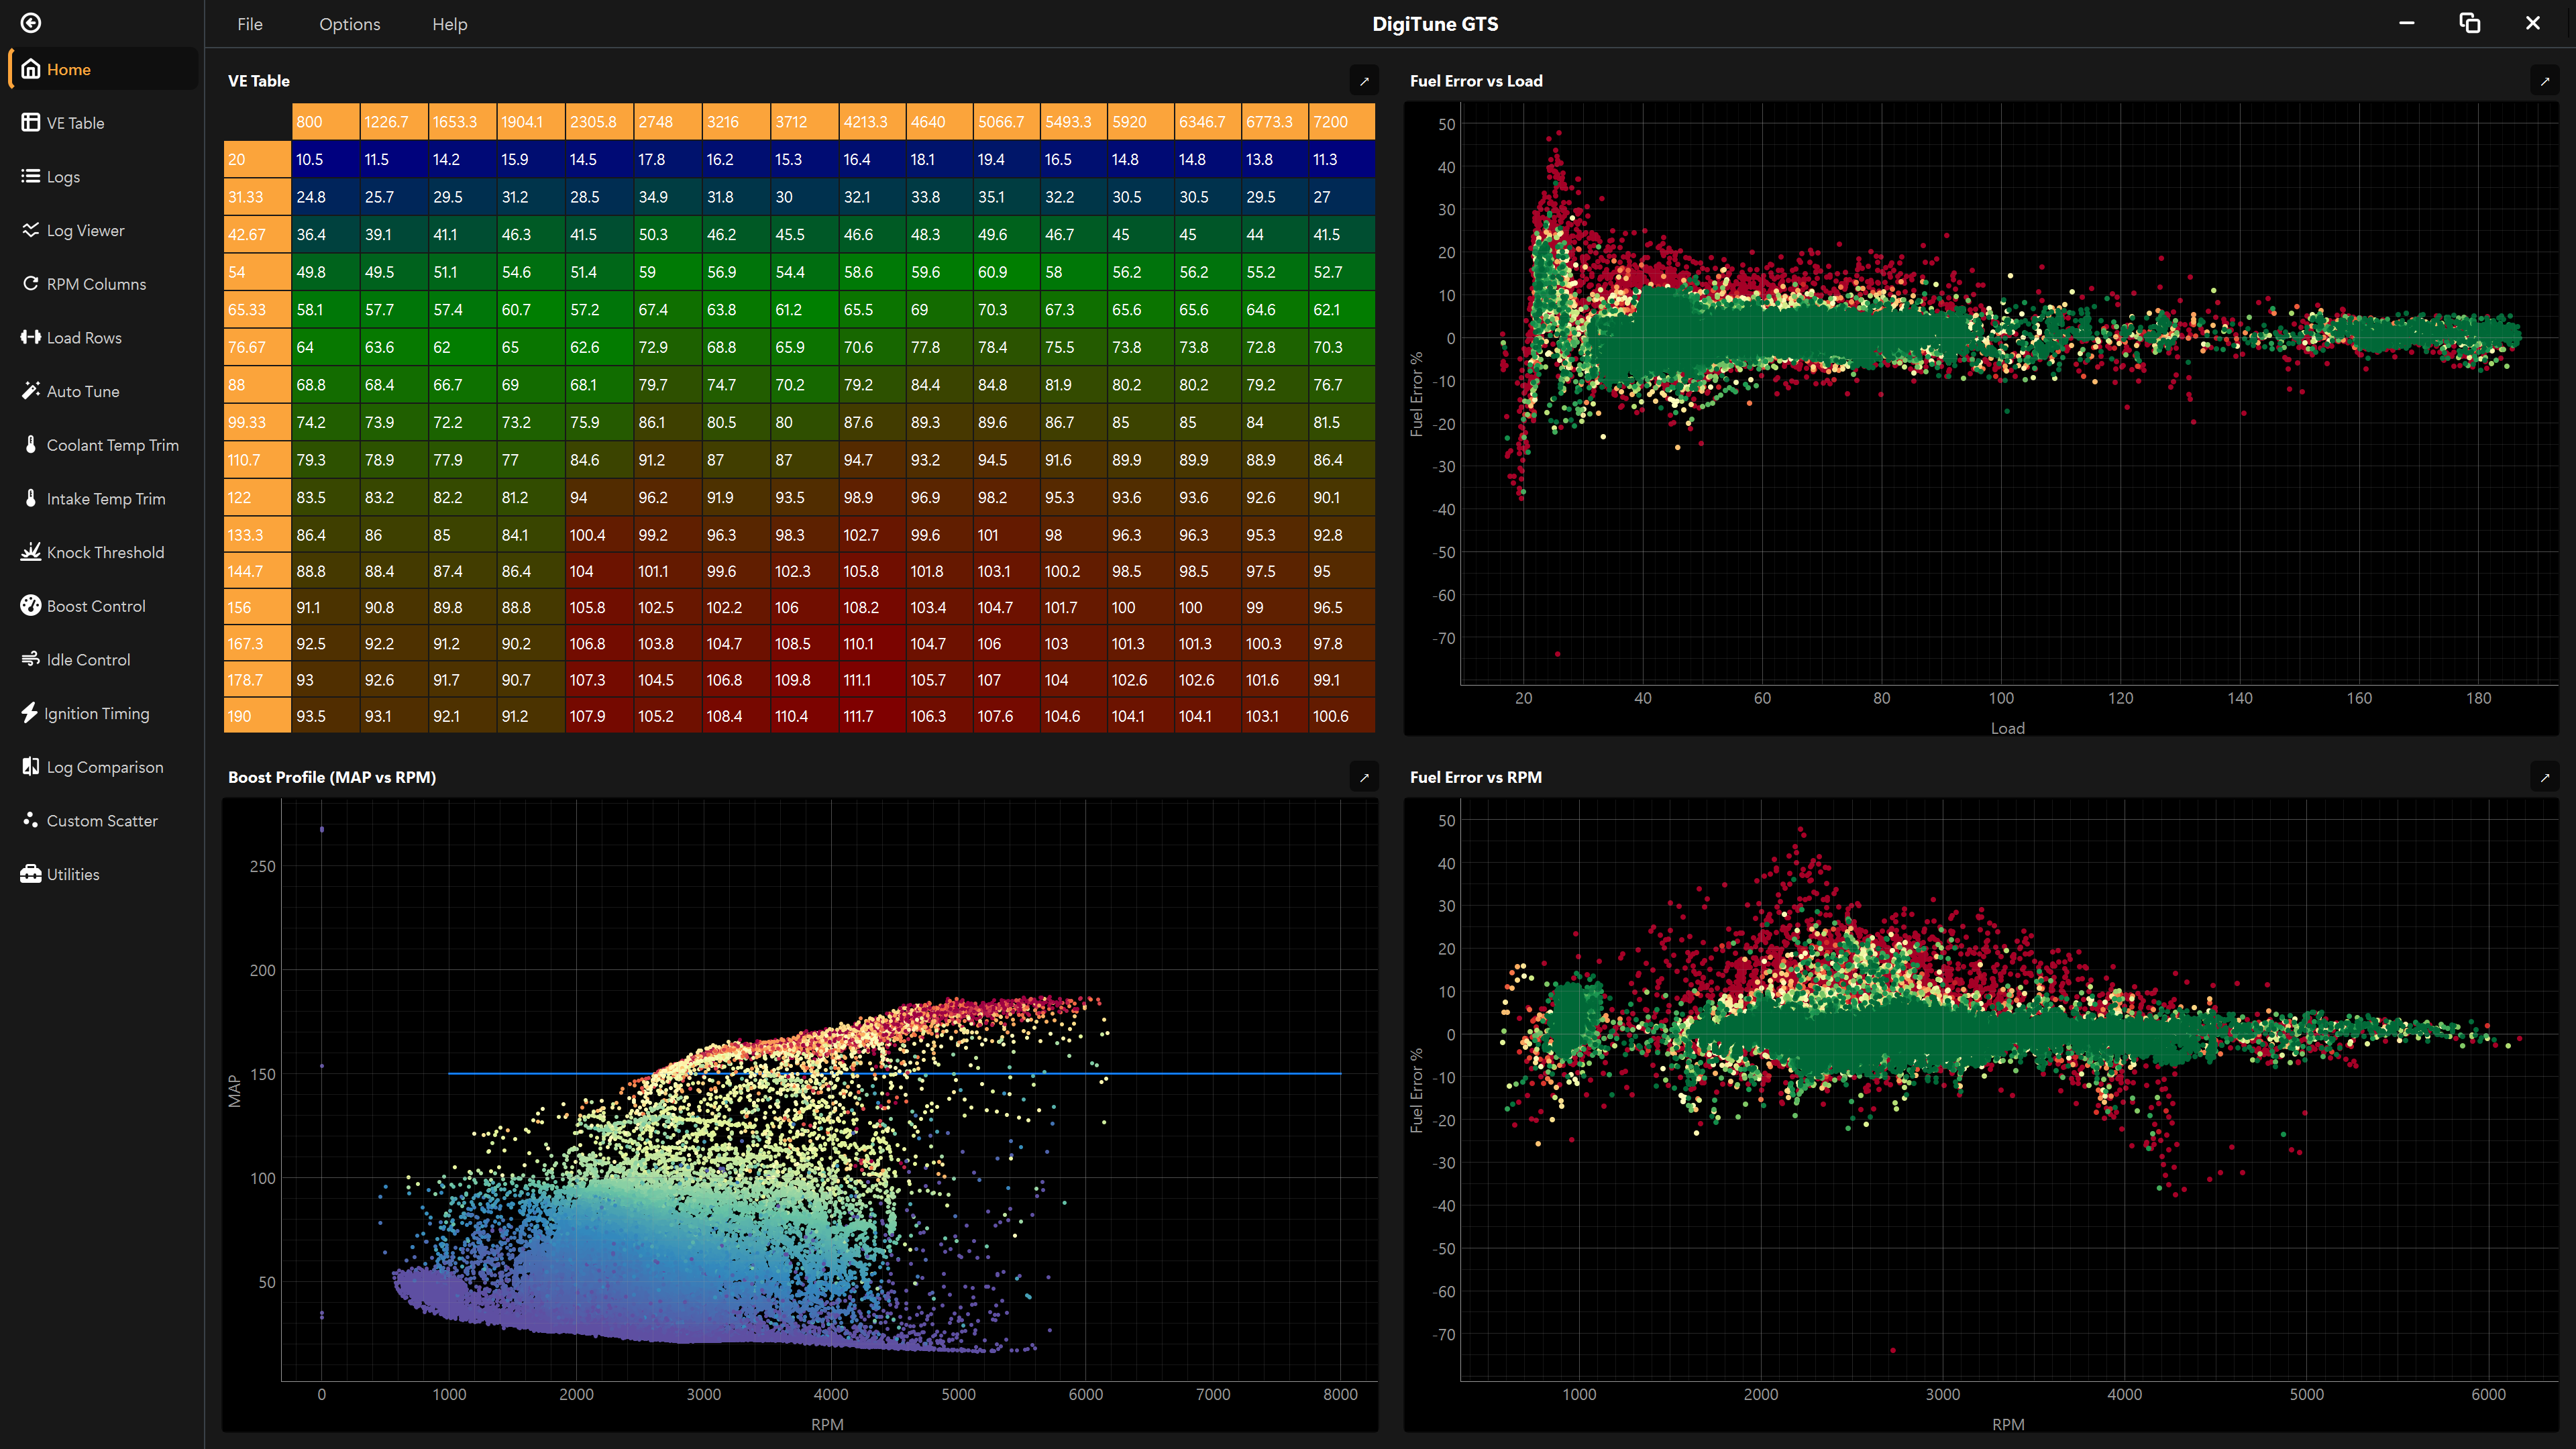Select the 20 load row header
The height and width of the screenshot is (1449, 2576).
[x=257, y=159]
